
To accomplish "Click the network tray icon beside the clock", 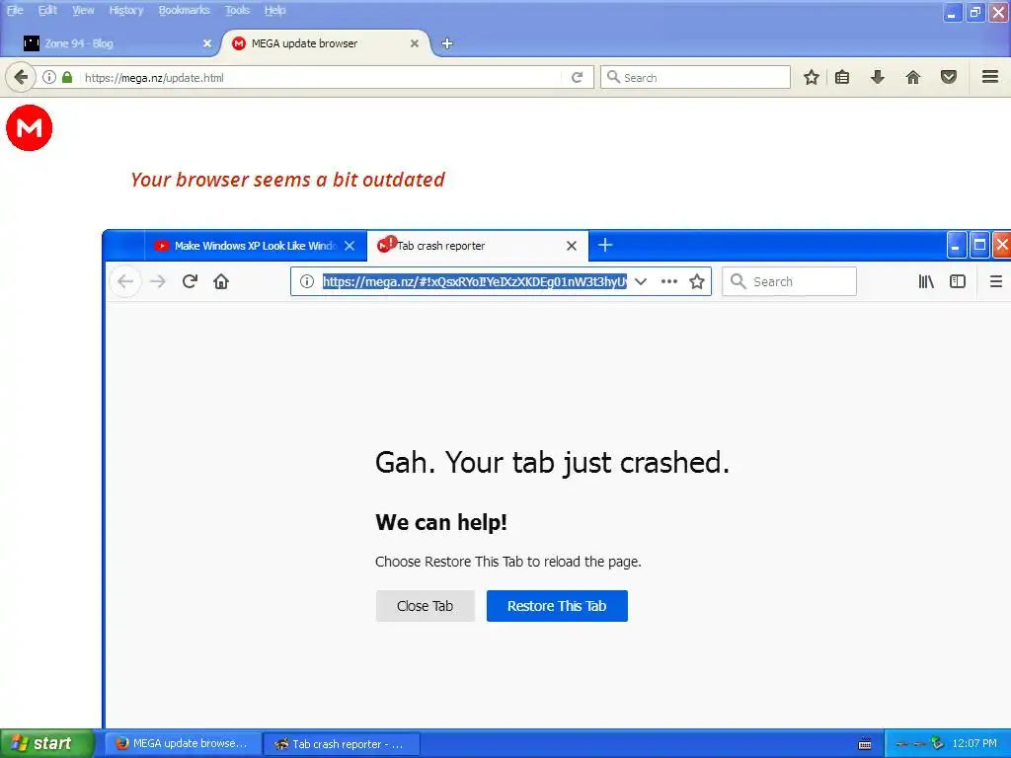I will [x=938, y=744].
